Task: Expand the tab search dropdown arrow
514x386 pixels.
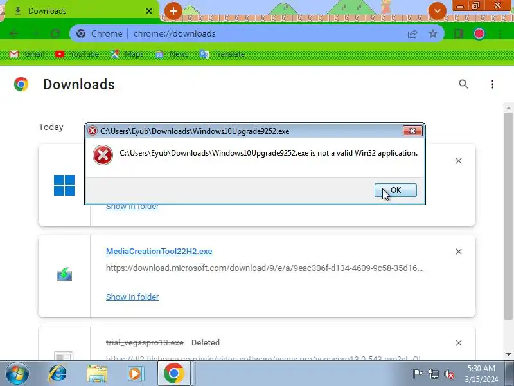Action: tap(437, 11)
